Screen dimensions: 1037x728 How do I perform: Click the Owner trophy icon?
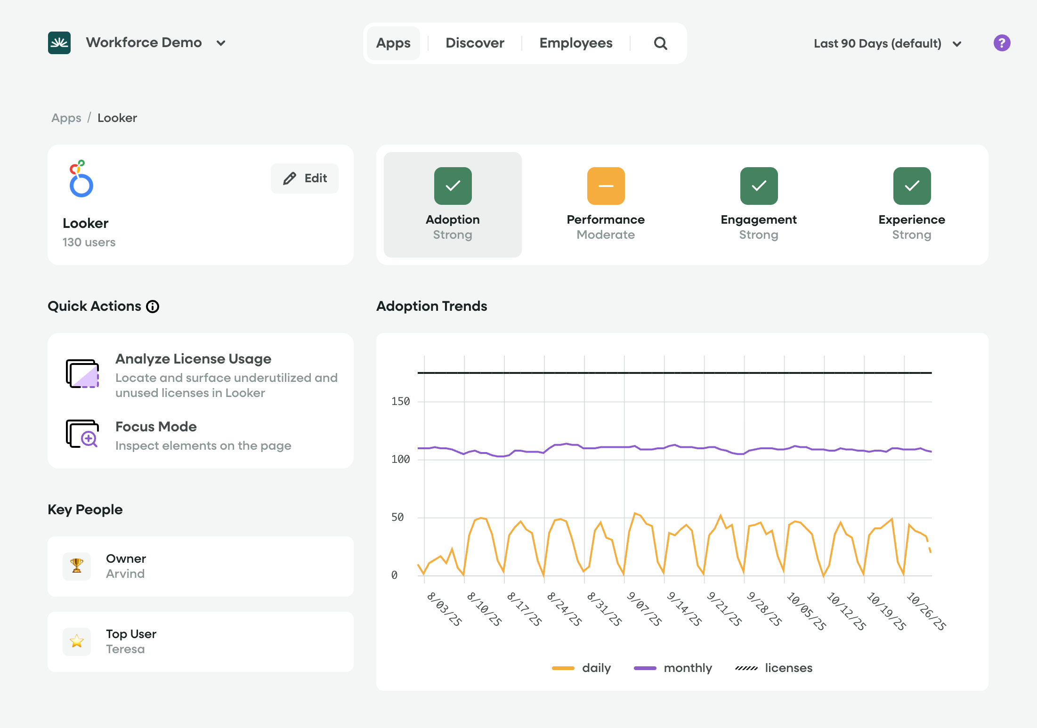[x=77, y=566]
